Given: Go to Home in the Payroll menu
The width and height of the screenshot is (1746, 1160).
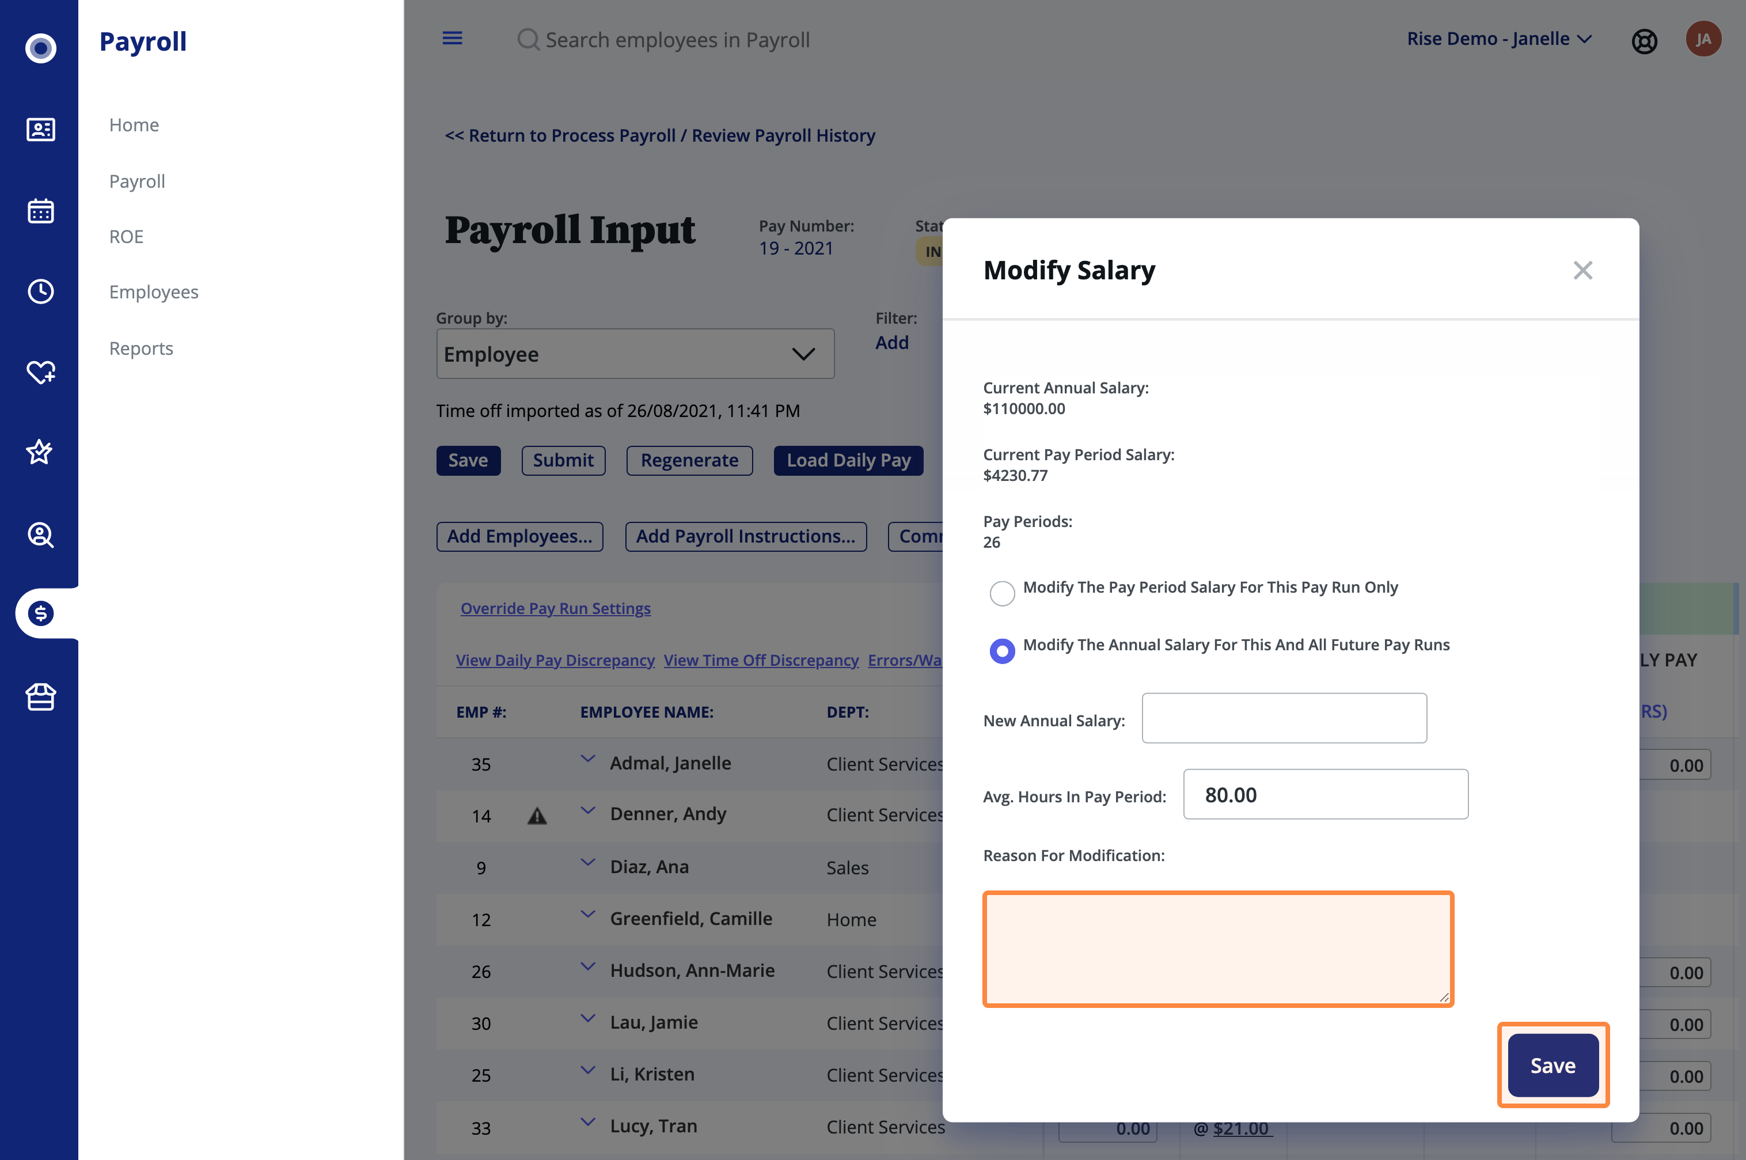Looking at the screenshot, I should pyautogui.click(x=134, y=125).
